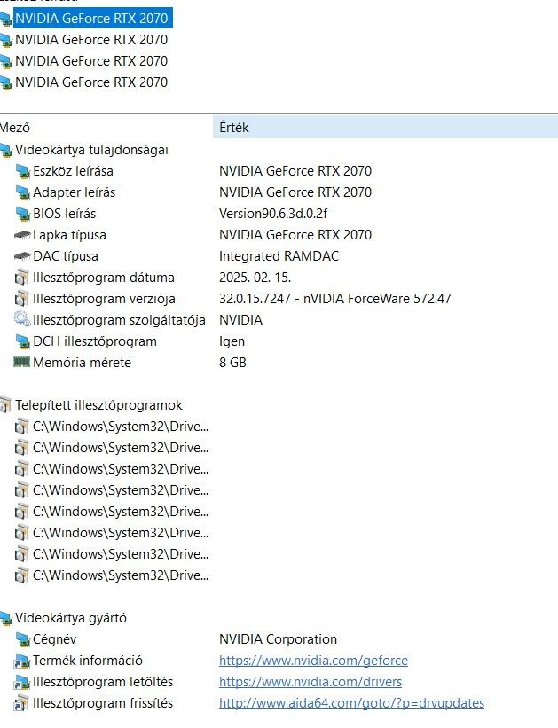Image resolution: width=558 pixels, height=728 pixels.
Task: Click the adapter icon beside Adapter leírás
Action: (x=22, y=192)
